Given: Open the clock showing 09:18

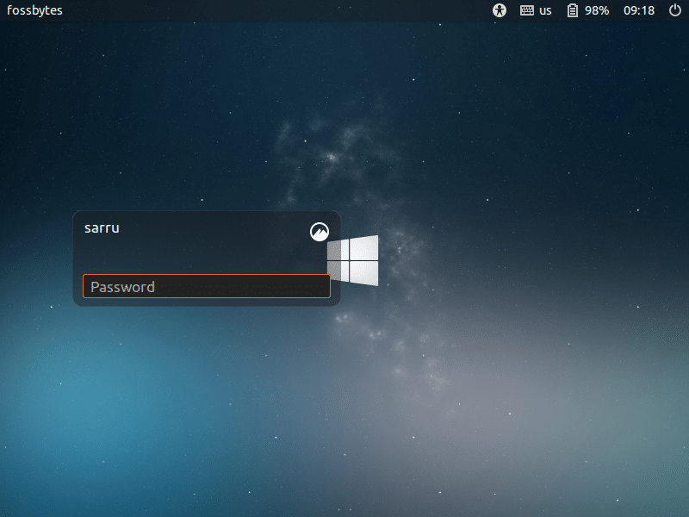Looking at the screenshot, I should tap(638, 11).
